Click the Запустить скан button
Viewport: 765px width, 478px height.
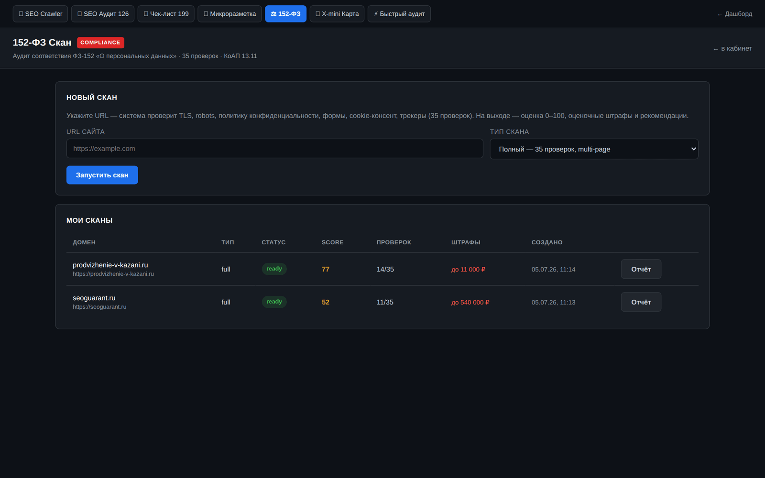coord(102,175)
